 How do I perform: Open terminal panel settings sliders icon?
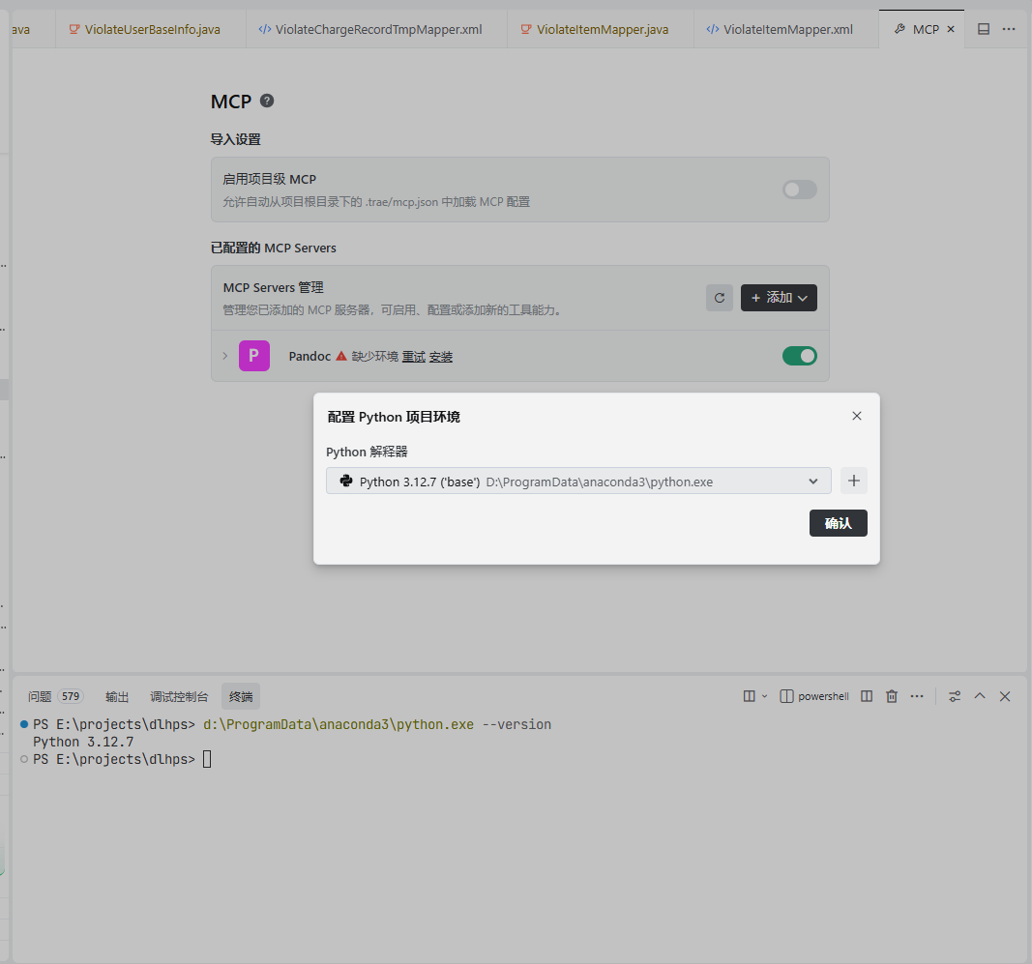(955, 696)
